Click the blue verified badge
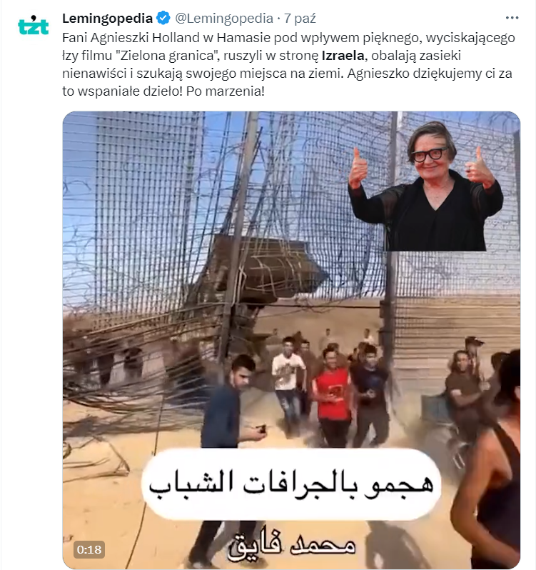This screenshot has height=570, width=536. click(163, 18)
